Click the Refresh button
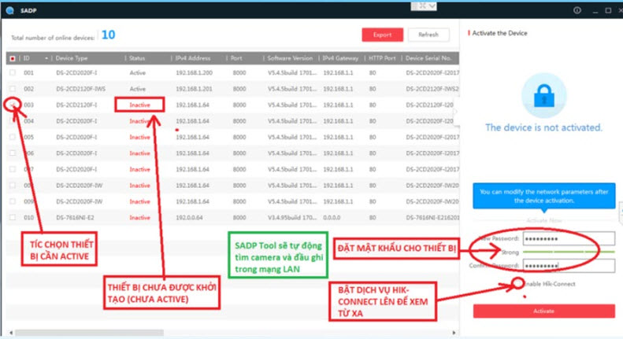The height and width of the screenshot is (339, 623). click(428, 35)
